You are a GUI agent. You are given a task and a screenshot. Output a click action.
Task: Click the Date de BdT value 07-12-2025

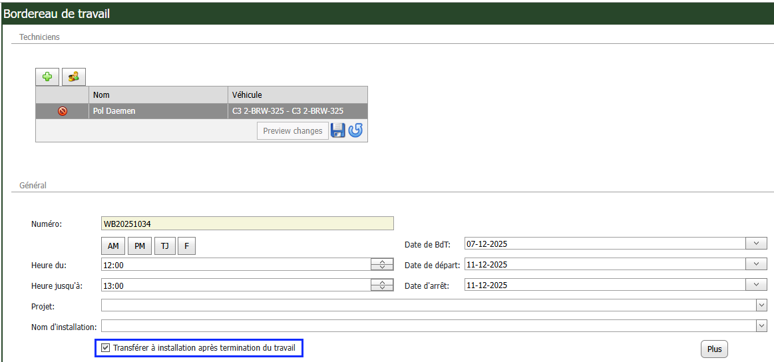605,244
